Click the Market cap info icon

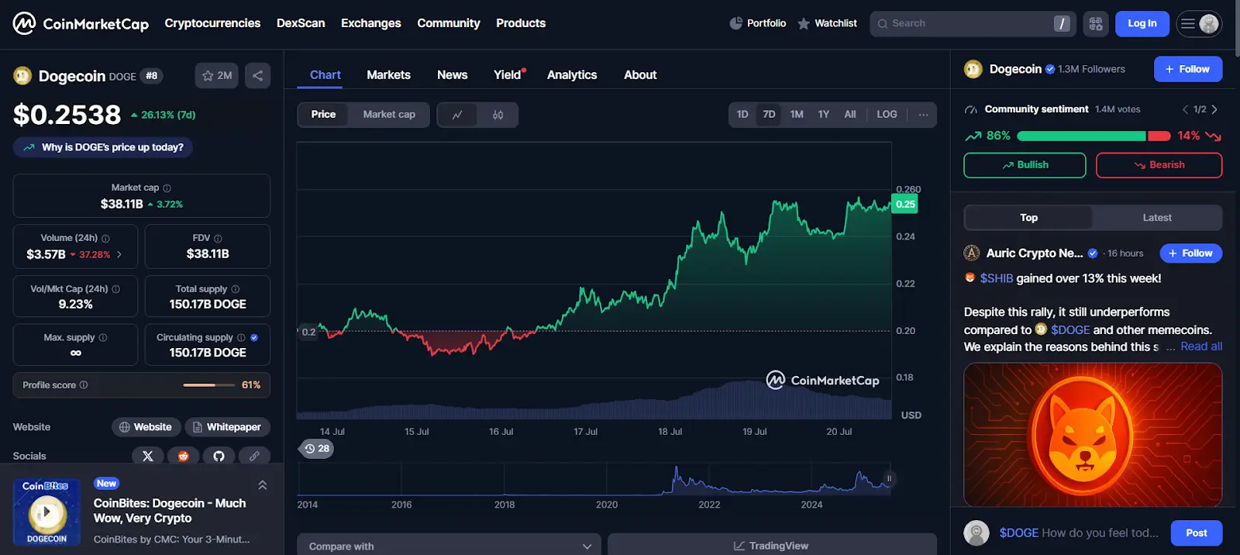(167, 188)
